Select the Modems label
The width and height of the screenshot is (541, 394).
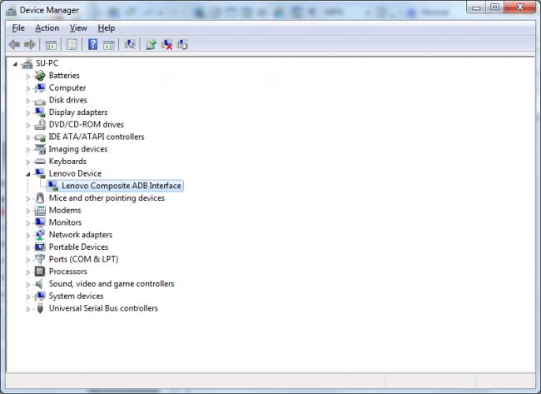point(65,210)
